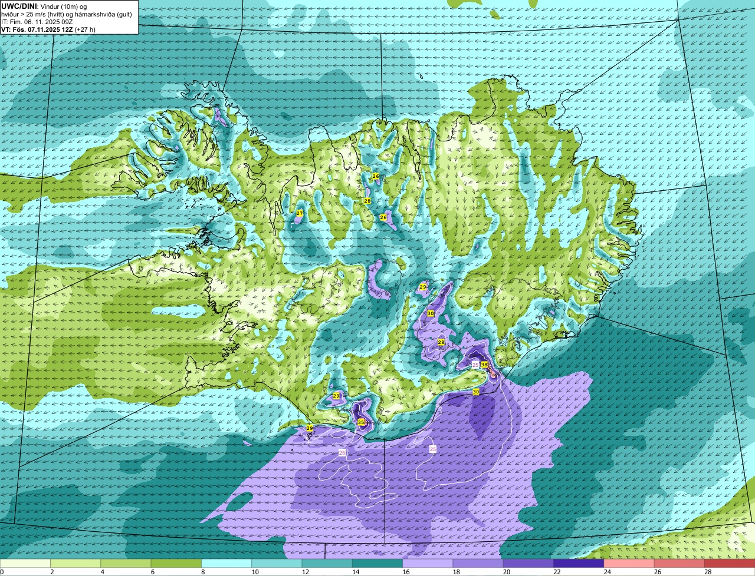Pick the dark purple 22–24 color bar segment

[x=579, y=564]
